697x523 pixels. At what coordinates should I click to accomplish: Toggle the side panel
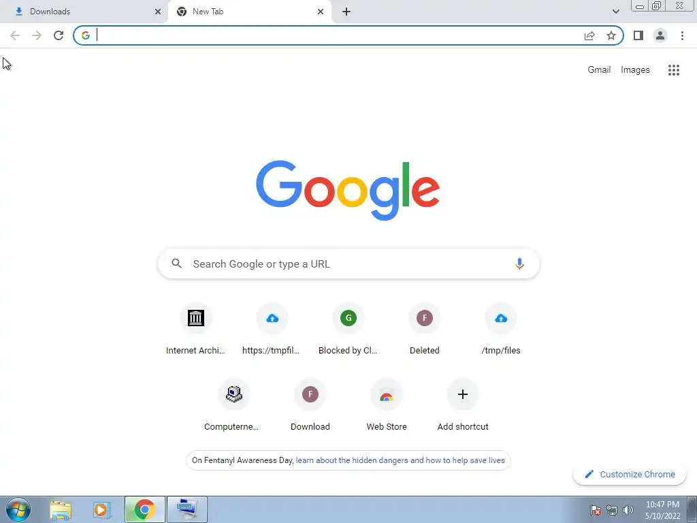click(x=638, y=35)
